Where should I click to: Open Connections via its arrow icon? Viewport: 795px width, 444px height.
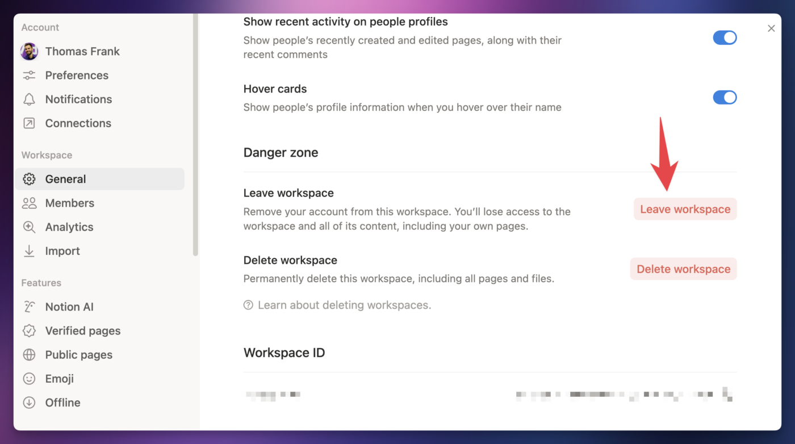(29, 123)
